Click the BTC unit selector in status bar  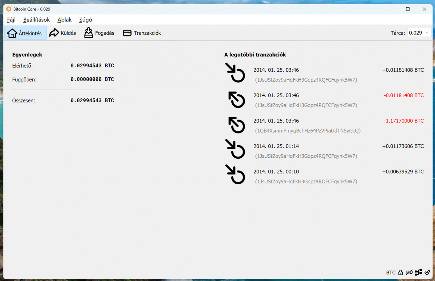(391, 272)
